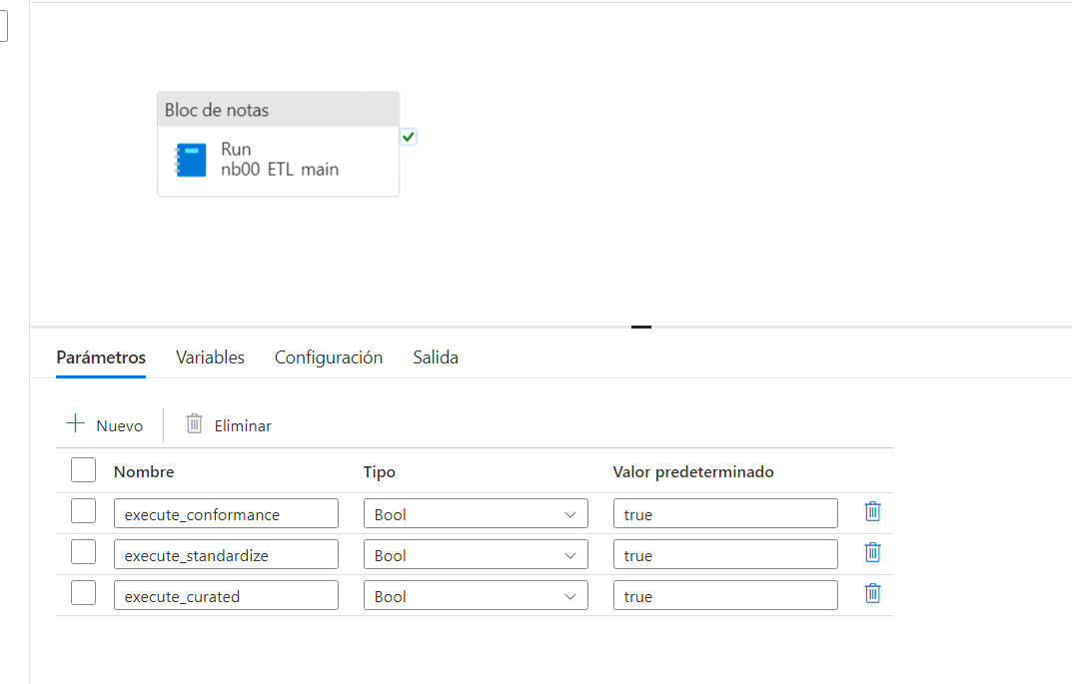Click the execute_curated name field
The height and width of the screenshot is (684, 1072).
(226, 596)
